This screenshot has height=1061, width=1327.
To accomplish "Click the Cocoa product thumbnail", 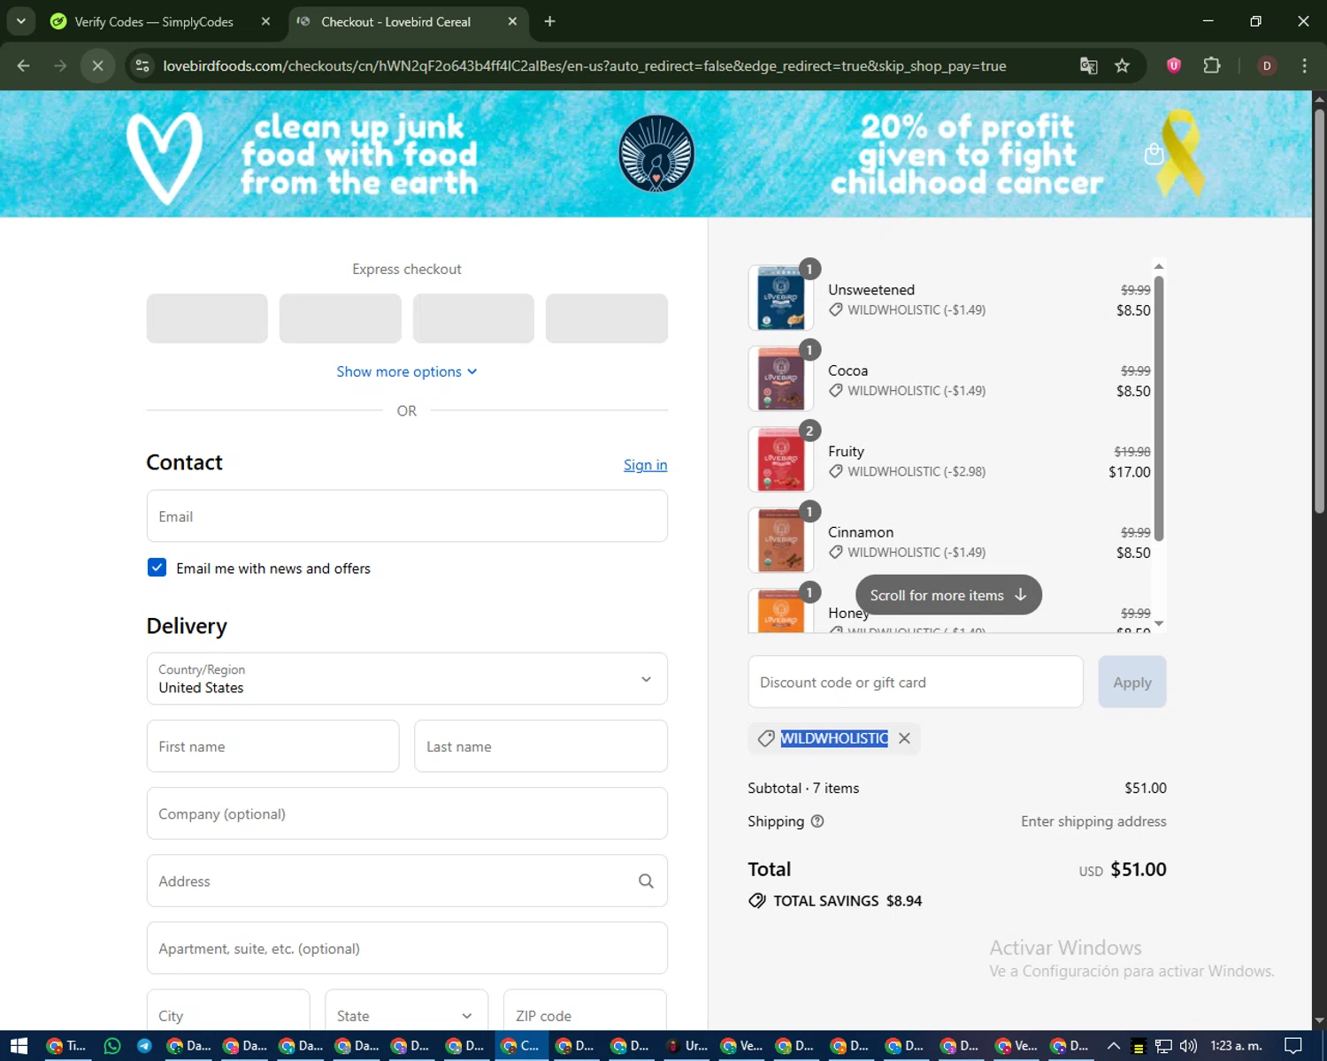I will tap(780, 378).
